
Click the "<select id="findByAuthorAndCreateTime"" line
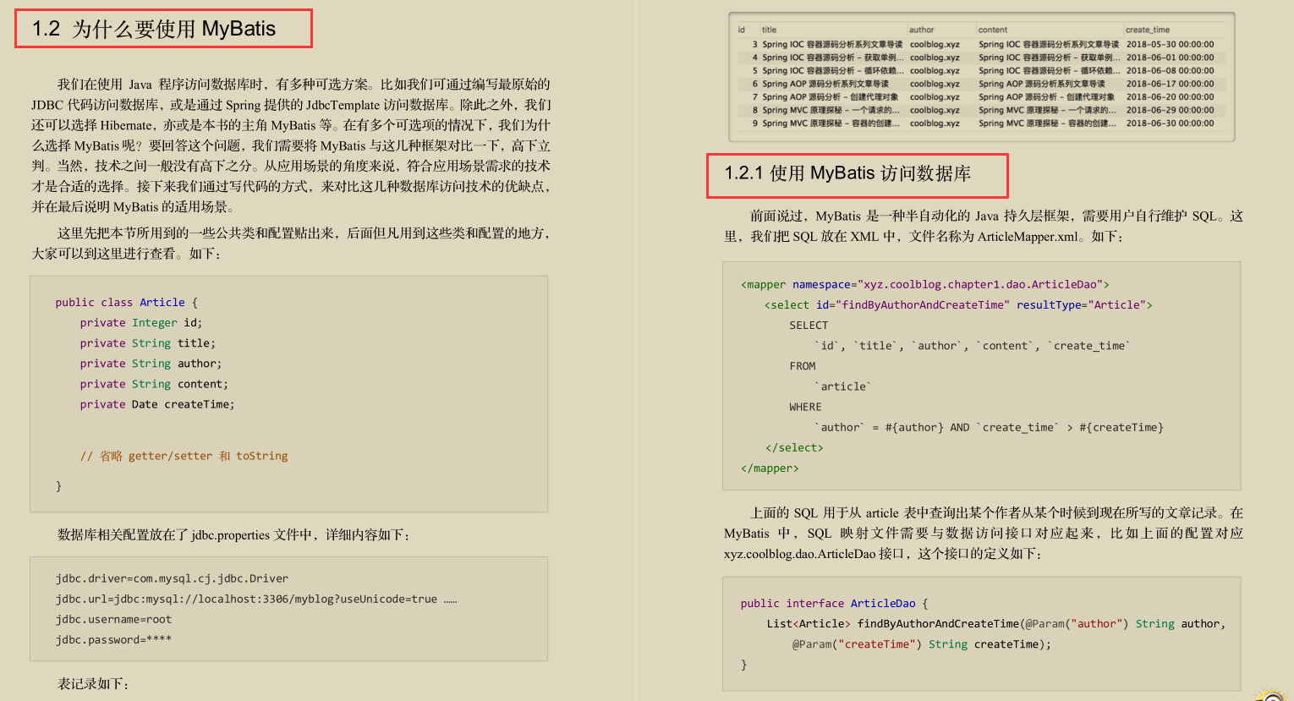click(958, 304)
